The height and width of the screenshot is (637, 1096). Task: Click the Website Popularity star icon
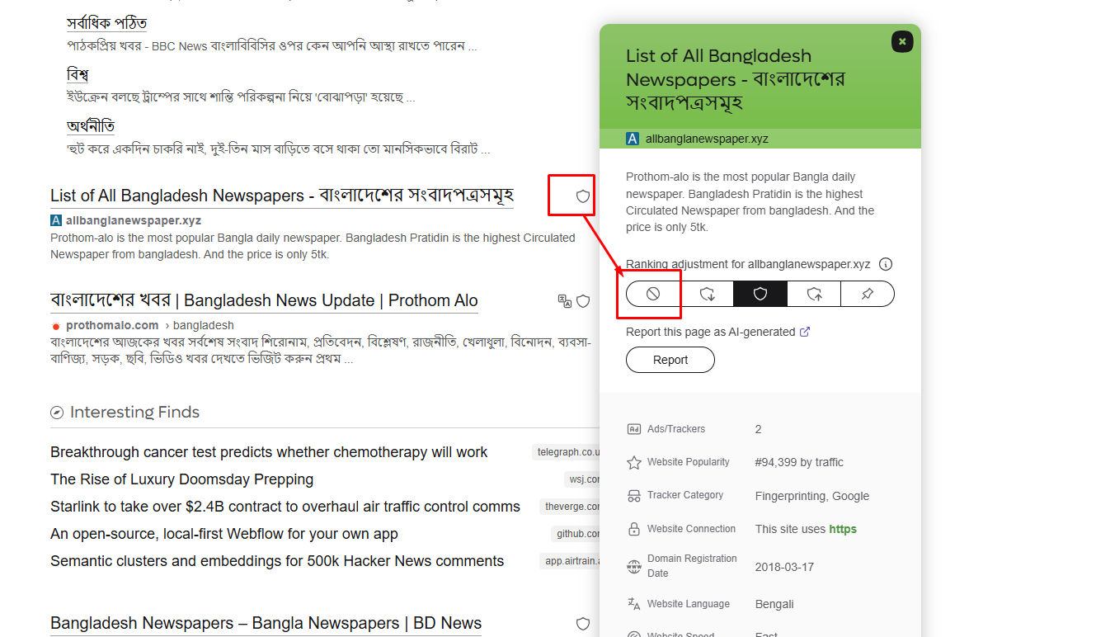(634, 462)
